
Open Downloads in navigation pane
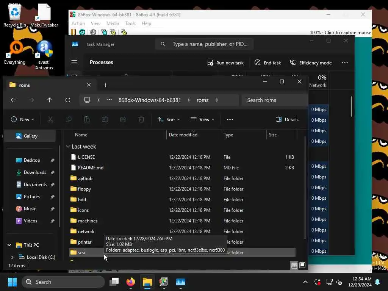tap(34, 172)
